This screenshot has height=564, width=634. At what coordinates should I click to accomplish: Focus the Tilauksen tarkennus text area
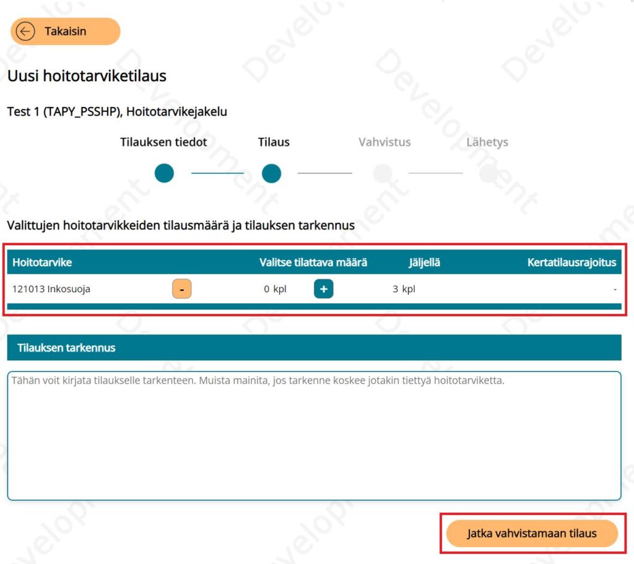[x=314, y=435]
